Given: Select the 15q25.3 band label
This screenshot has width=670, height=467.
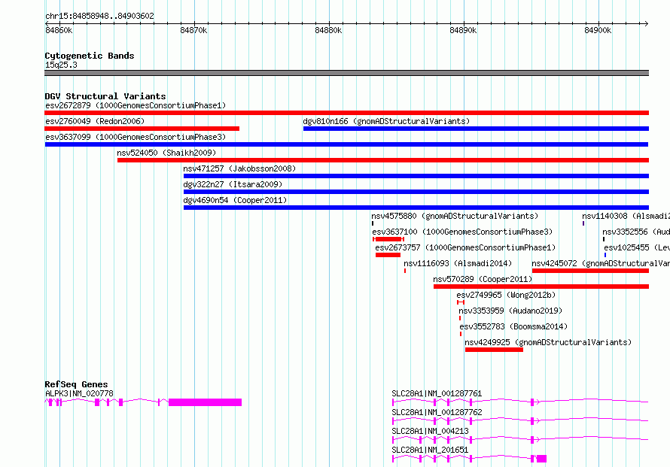Looking at the screenshot, I should tap(61, 65).
